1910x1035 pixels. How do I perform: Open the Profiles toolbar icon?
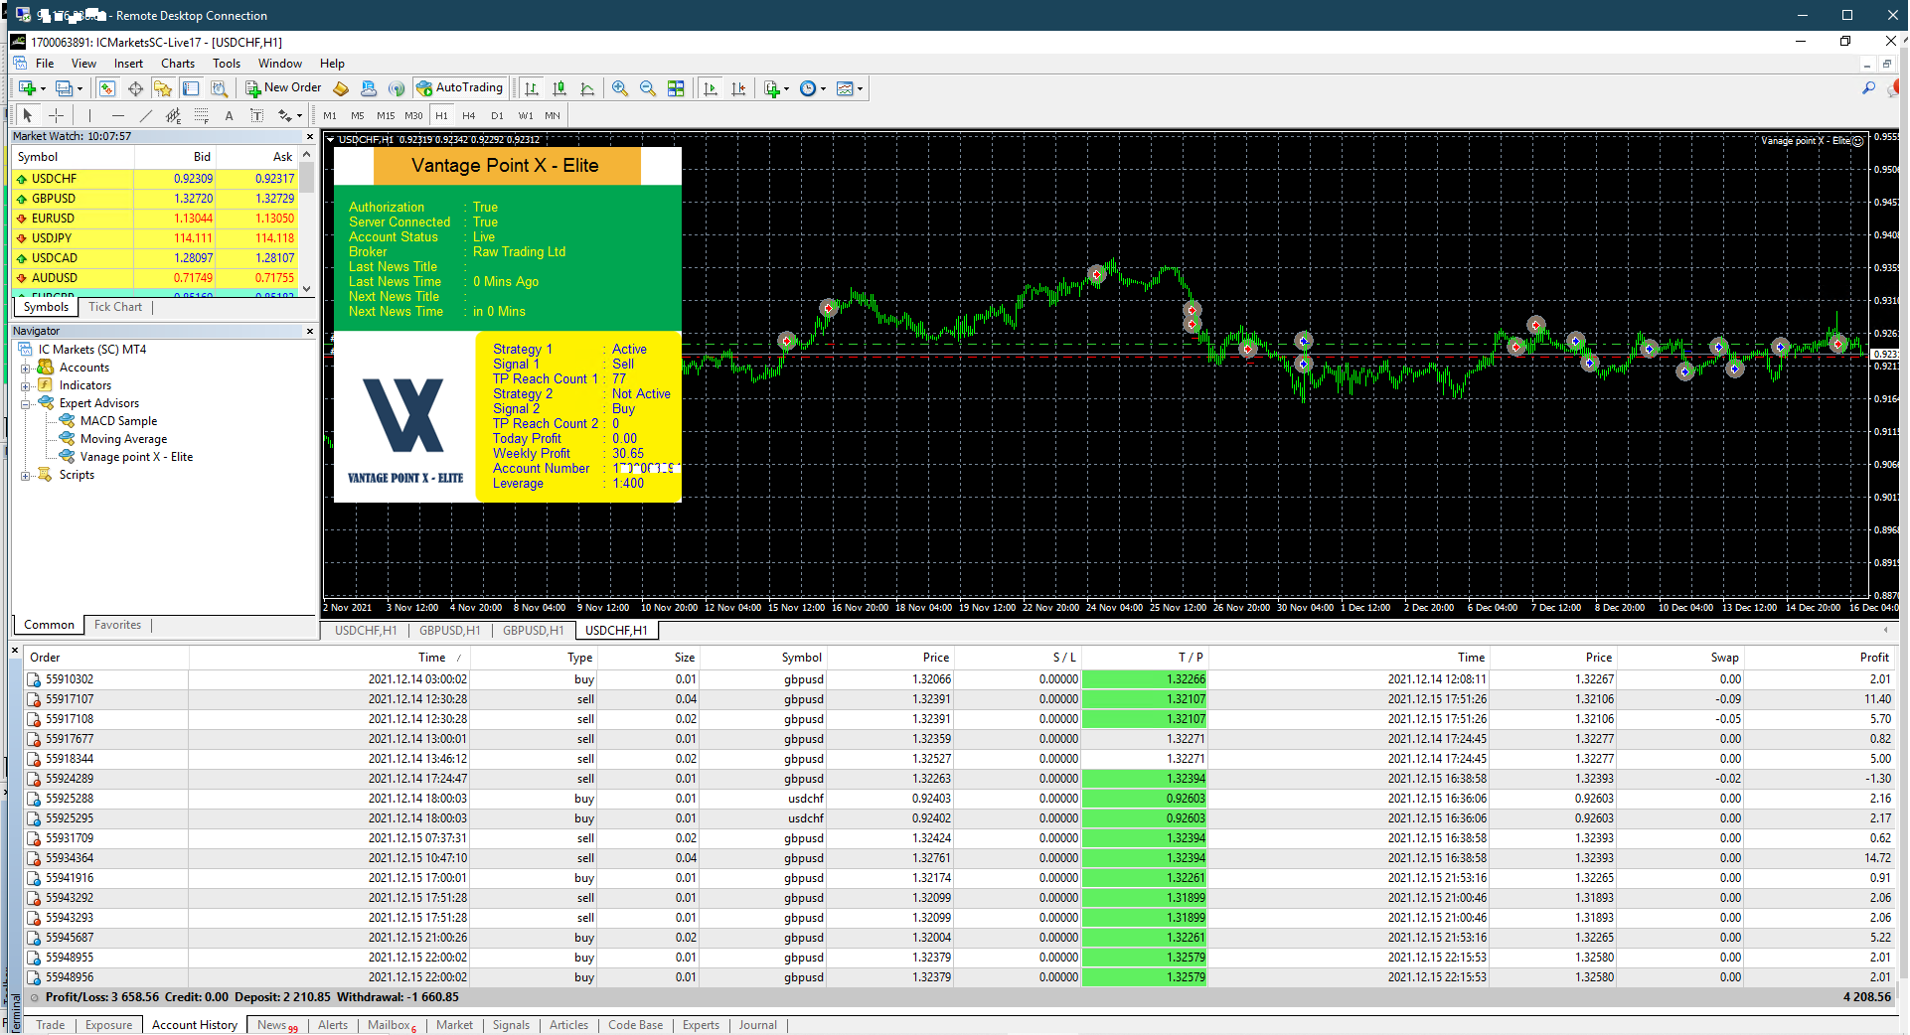pos(68,88)
